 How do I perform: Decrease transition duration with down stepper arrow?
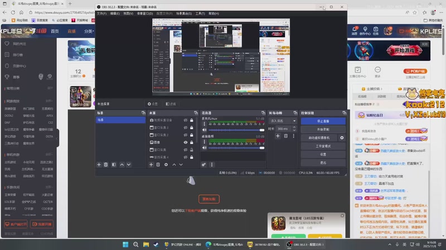pos(294,130)
